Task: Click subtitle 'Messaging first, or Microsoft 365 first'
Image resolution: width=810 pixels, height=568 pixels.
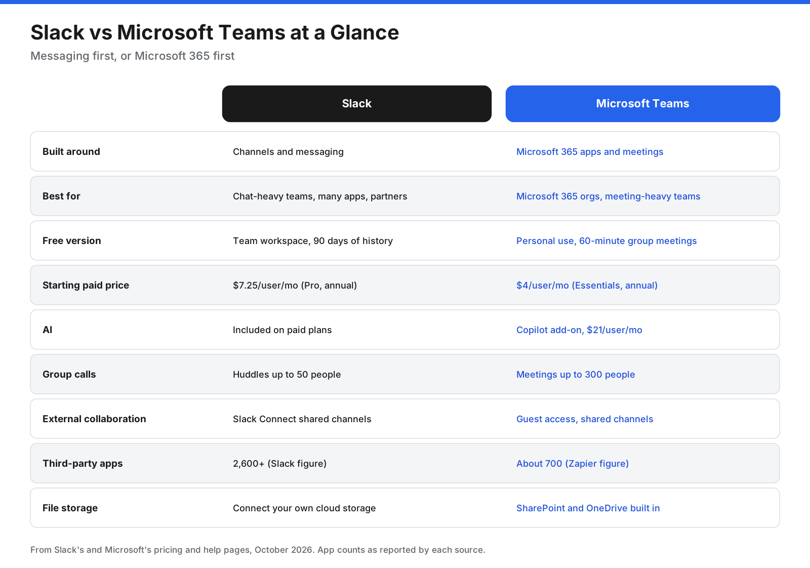Action: coord(133,56)
